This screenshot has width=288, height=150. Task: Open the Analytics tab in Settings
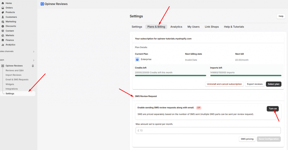176,27
